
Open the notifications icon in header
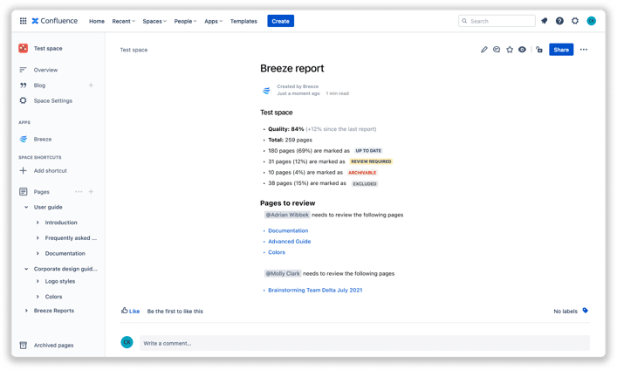[x=545, y=21]
